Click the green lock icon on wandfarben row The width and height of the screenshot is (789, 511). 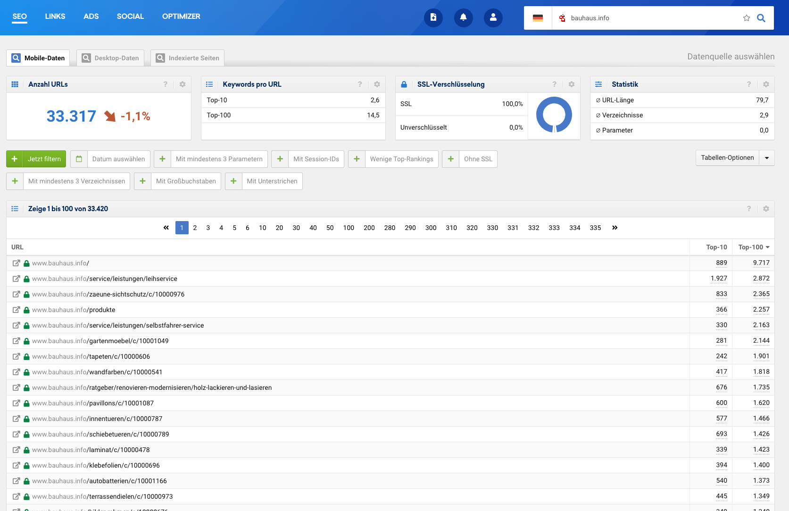click(x=26, y=372)
